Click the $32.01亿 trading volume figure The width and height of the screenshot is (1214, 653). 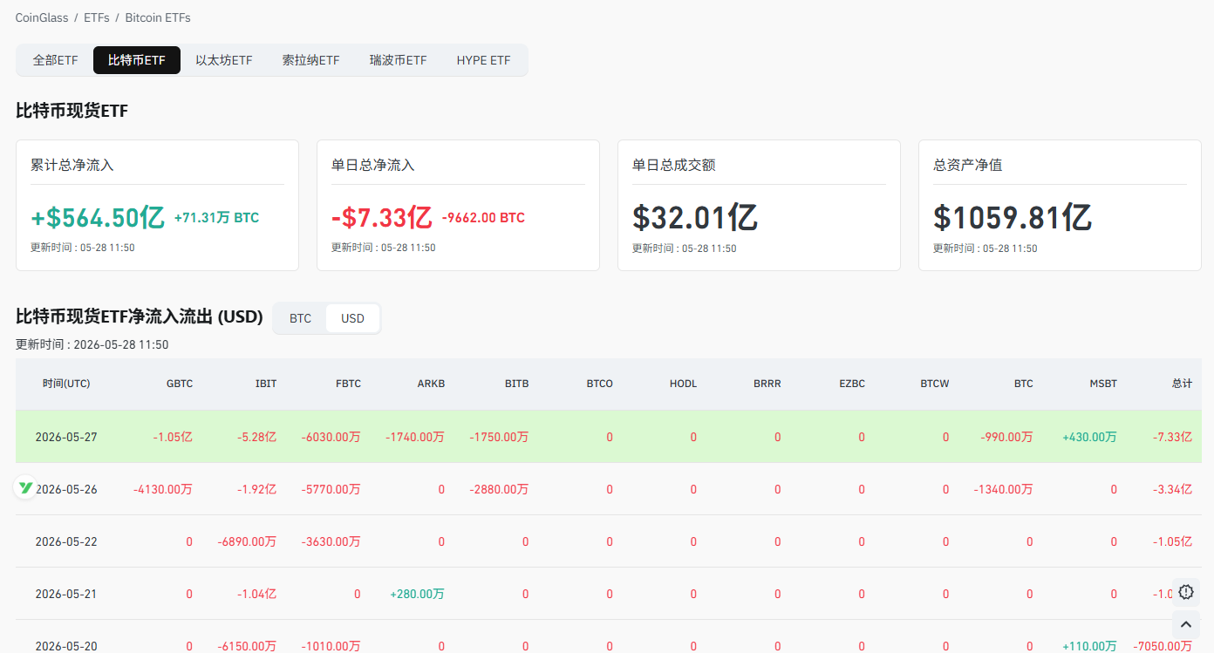tap(695, 217)
